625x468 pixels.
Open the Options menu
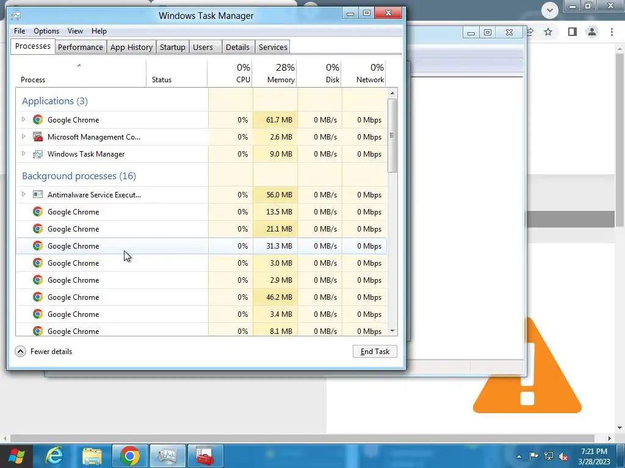pos(46,31)
